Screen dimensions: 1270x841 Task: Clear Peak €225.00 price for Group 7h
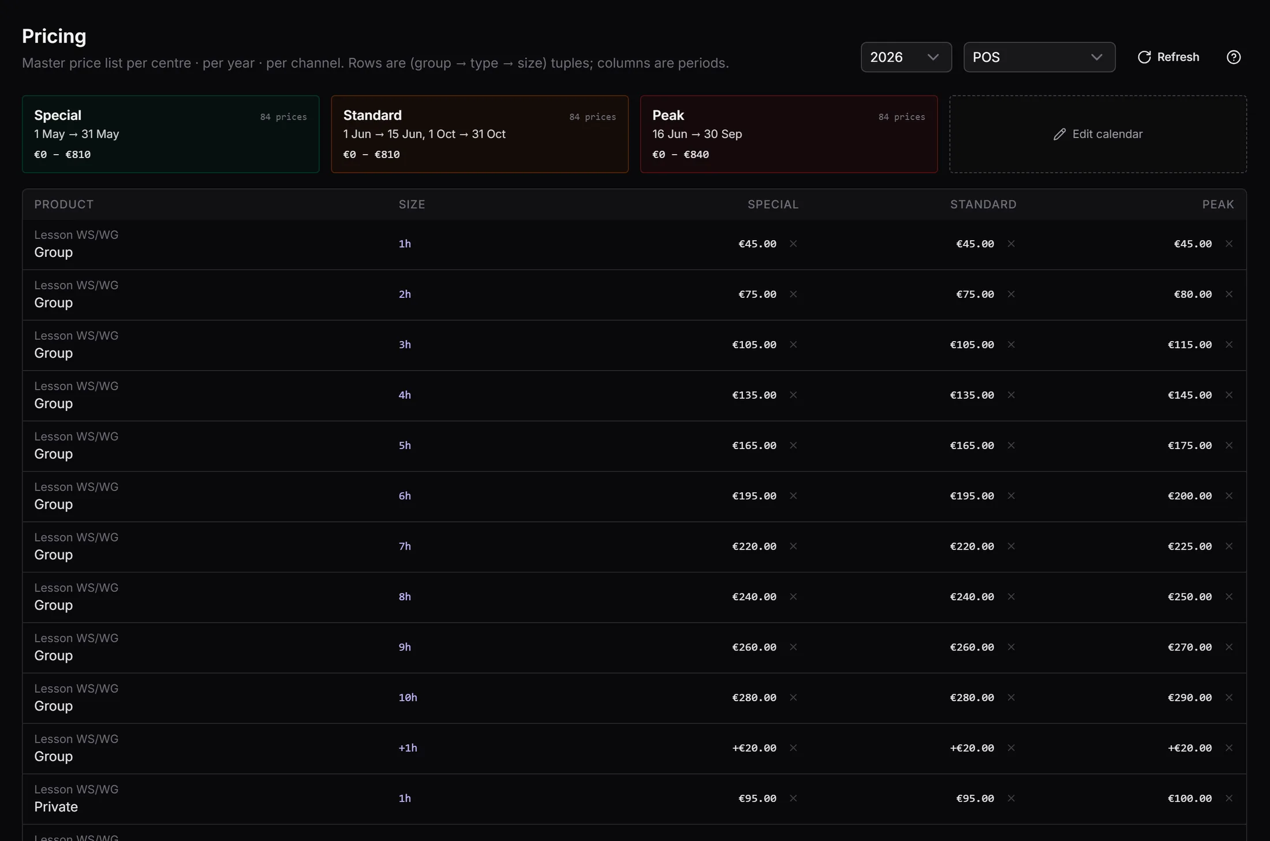click(1228, 546)
